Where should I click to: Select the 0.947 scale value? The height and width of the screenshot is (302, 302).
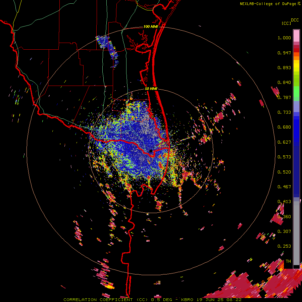click(284, 53)
